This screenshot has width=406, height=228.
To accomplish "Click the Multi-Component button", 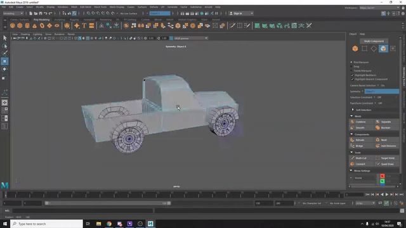I will coord(374,41).
